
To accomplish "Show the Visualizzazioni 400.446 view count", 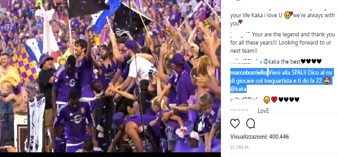I will (259, 137).
